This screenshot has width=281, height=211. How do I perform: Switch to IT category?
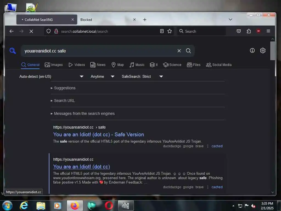154,65
